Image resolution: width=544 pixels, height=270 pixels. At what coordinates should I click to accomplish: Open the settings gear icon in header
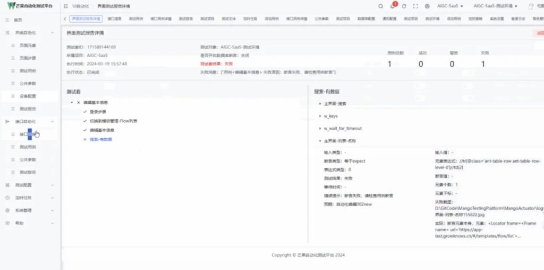coord(427,6)
